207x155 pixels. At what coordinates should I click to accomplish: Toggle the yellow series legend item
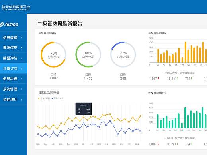tap(44, 99)
